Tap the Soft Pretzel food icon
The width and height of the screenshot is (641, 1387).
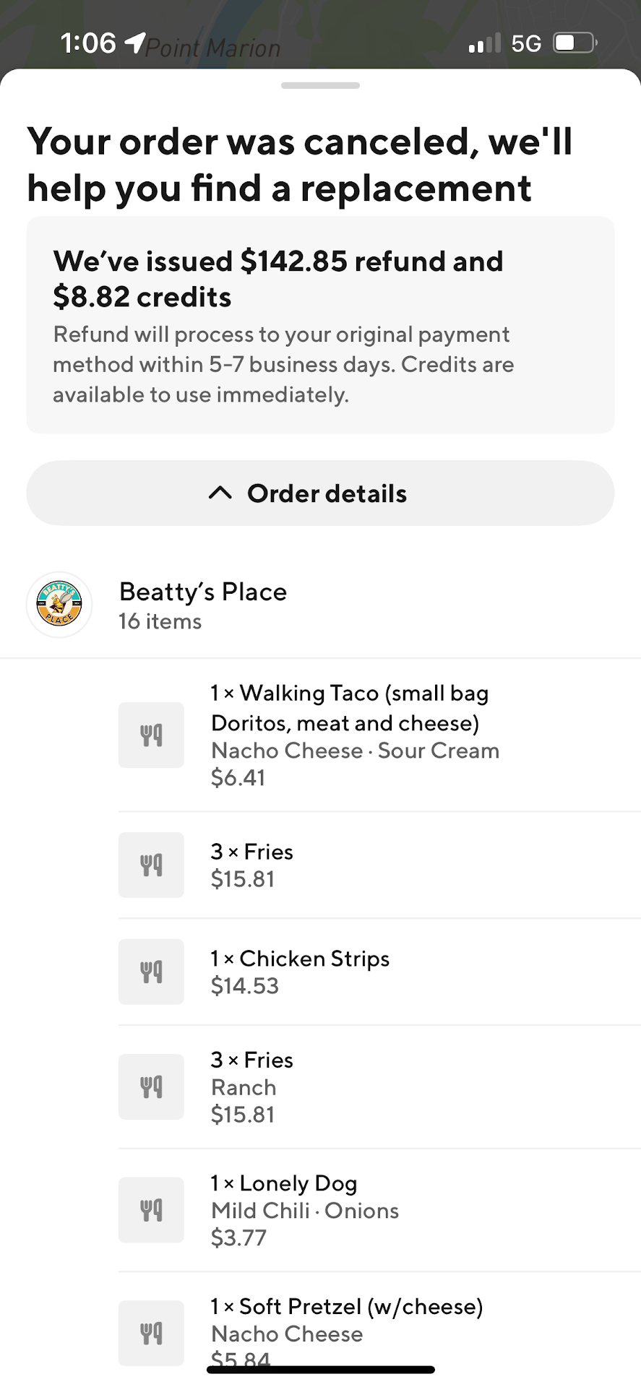(x=151, y=1333)
